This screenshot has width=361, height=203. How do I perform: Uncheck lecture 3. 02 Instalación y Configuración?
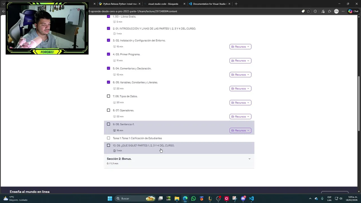(x=108, y=40)
